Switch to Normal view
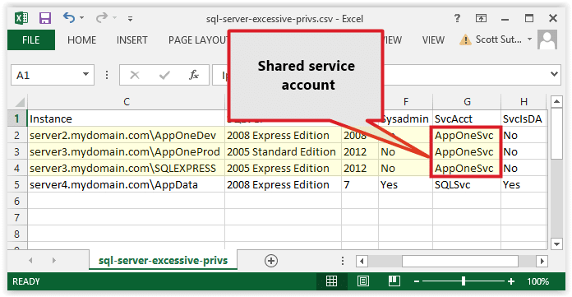572x297 pixels. tap(331, 281)
